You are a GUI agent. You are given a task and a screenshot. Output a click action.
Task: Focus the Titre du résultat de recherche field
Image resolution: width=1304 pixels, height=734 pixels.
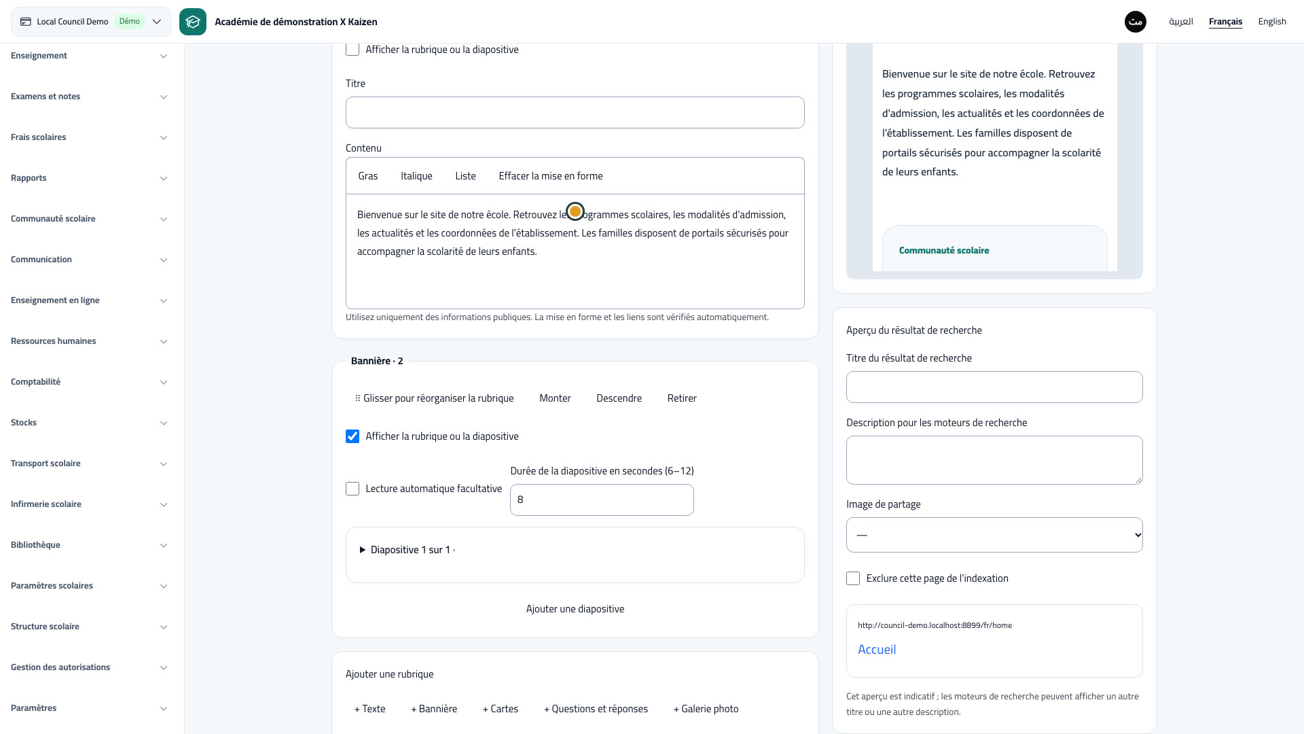994,387
